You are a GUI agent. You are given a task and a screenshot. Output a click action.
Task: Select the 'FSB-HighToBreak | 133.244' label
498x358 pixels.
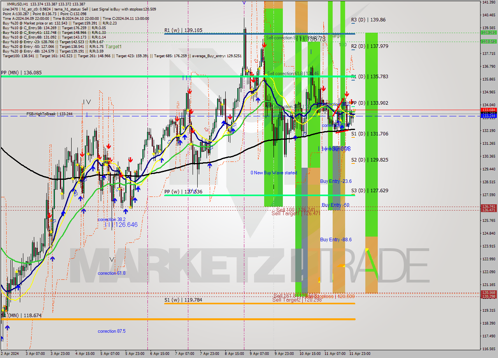pos(49,114)
